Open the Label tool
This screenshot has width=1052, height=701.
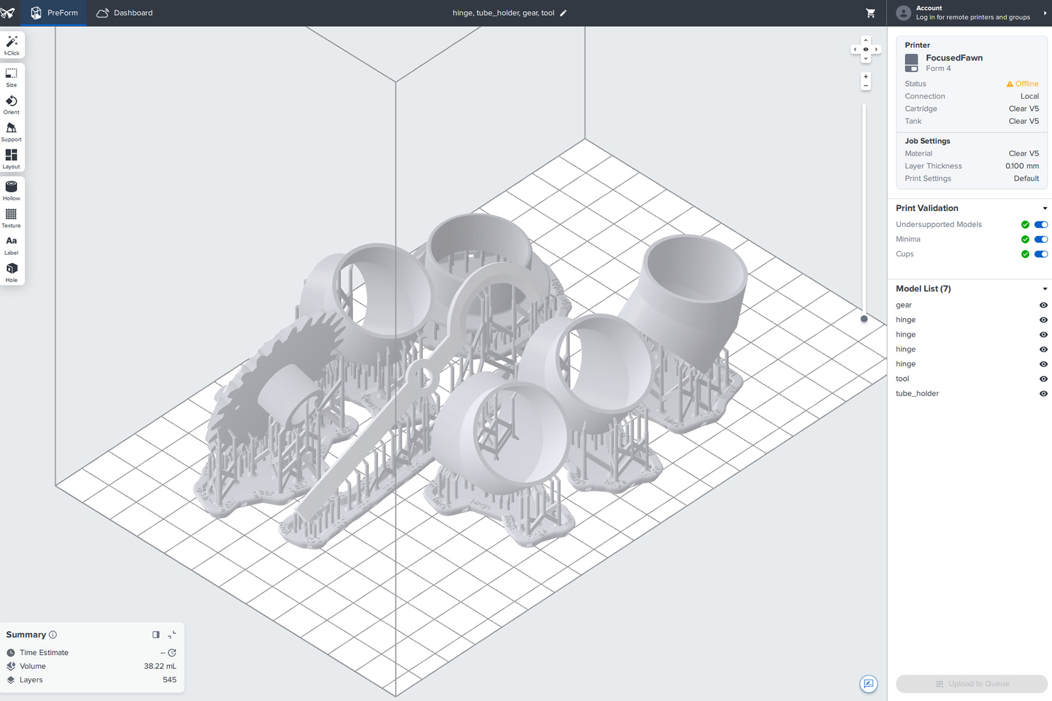(x=12, y=245)
